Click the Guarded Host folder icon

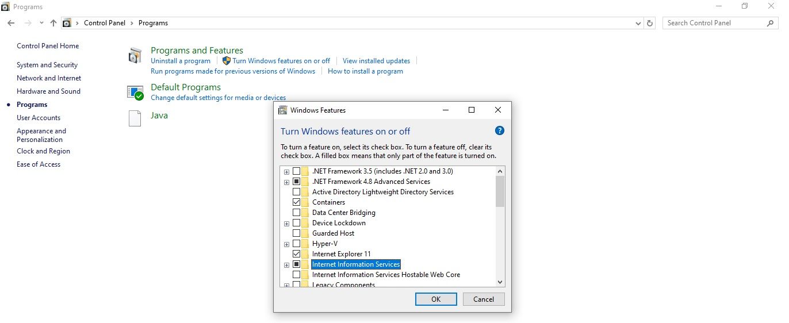point(305,233)
